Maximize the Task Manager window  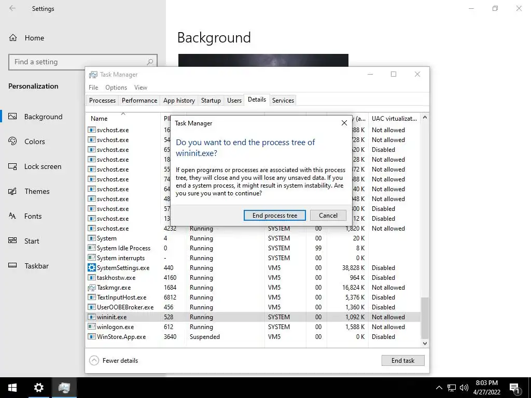[x=394, y=74]
